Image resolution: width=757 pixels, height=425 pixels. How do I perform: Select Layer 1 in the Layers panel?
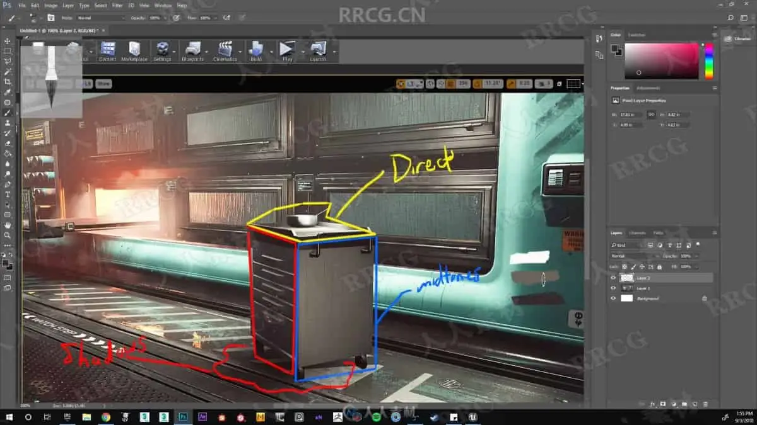tap(662, 288)
